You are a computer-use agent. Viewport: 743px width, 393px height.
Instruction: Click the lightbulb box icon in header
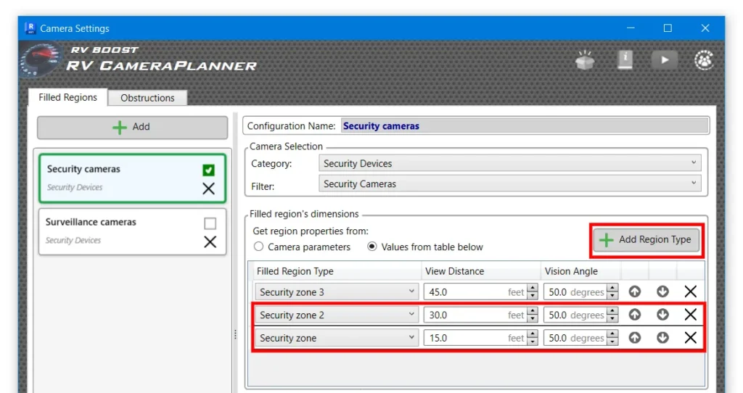tap(585, 60)
